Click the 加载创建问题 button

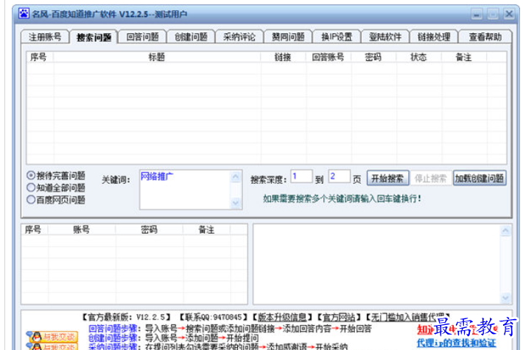coord(480,179)
